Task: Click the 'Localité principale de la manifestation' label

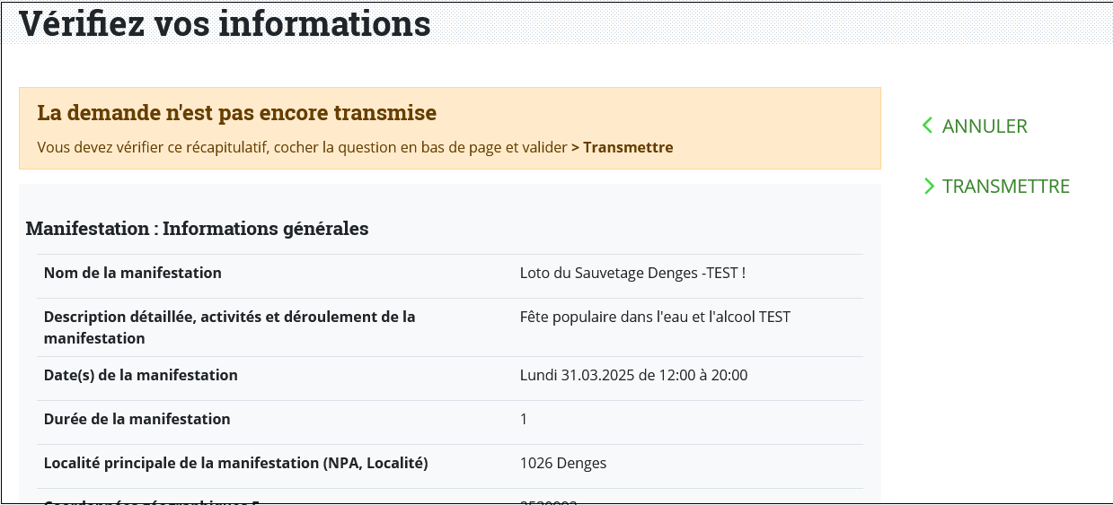Action: [x=235, y=463]
